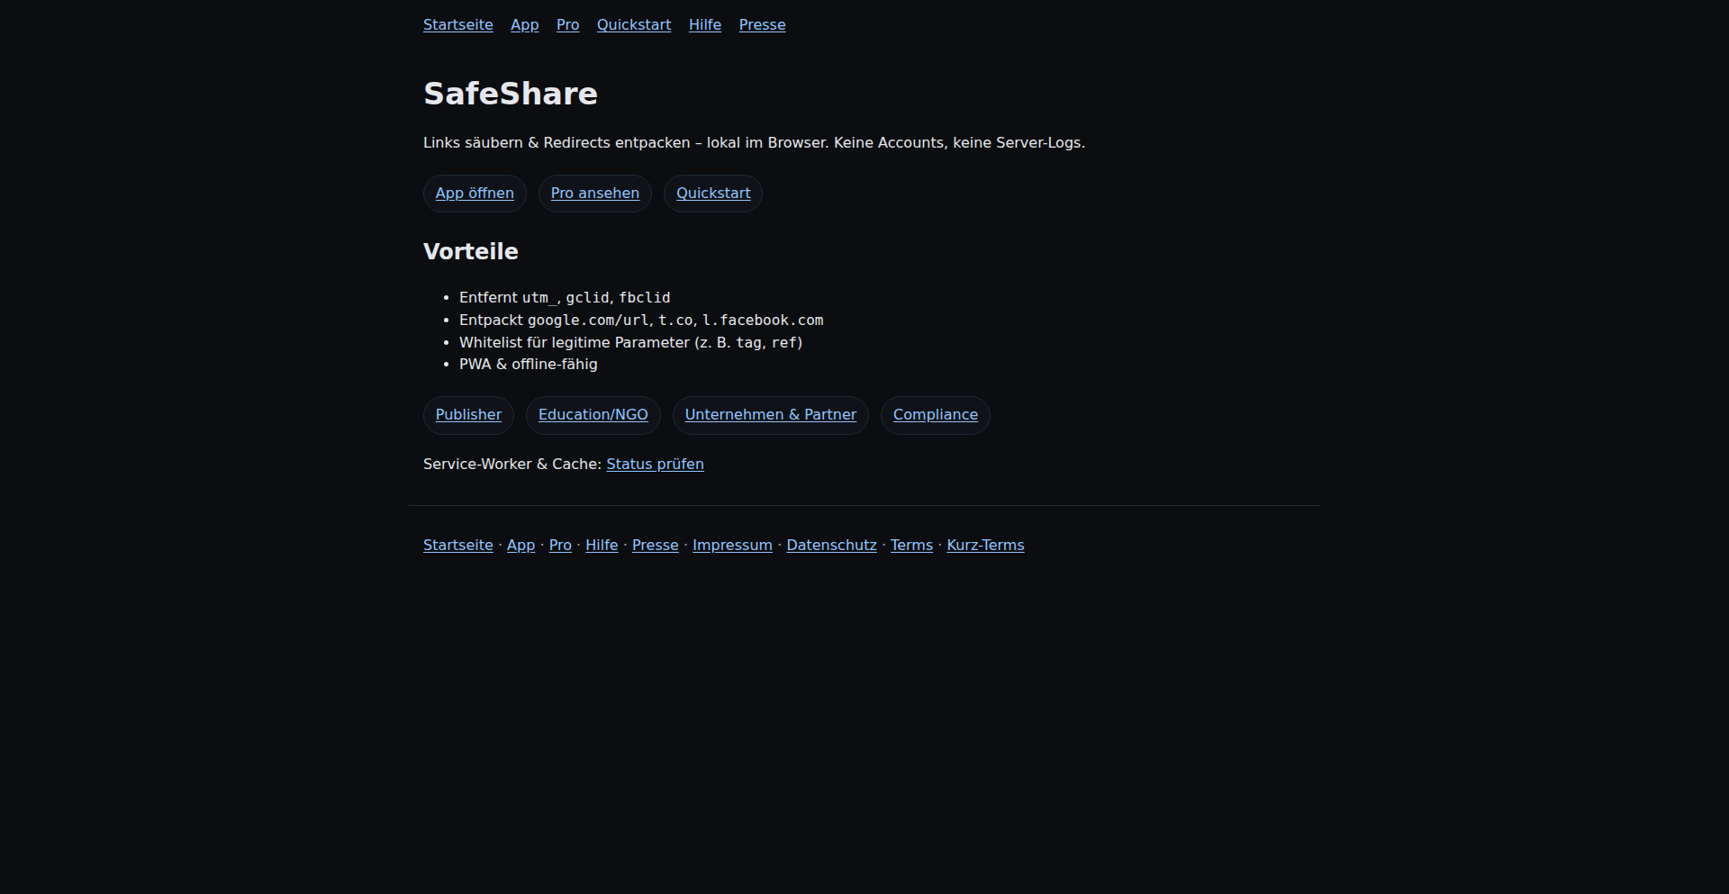Open the Presse navigation link
This screenshot has height=894, width=1729.
pos(762,24)
